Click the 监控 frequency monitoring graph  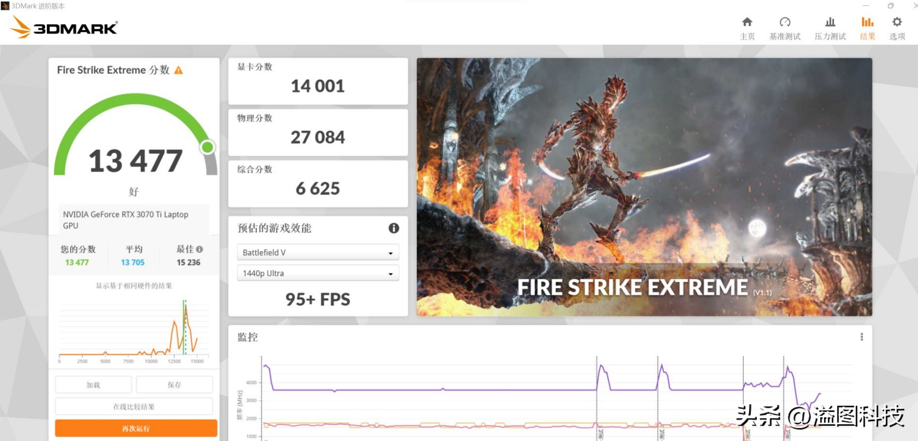point(550,398)
